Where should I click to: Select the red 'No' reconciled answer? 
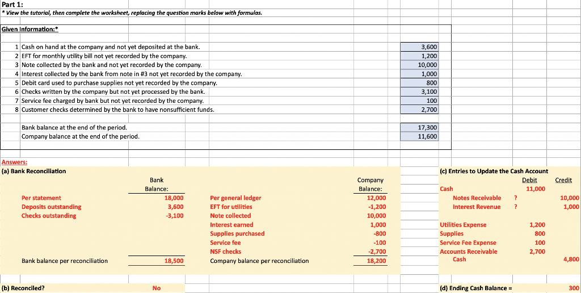pos(157,288)
